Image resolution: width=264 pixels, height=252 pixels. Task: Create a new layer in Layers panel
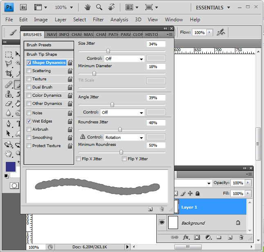coord(230,237)
